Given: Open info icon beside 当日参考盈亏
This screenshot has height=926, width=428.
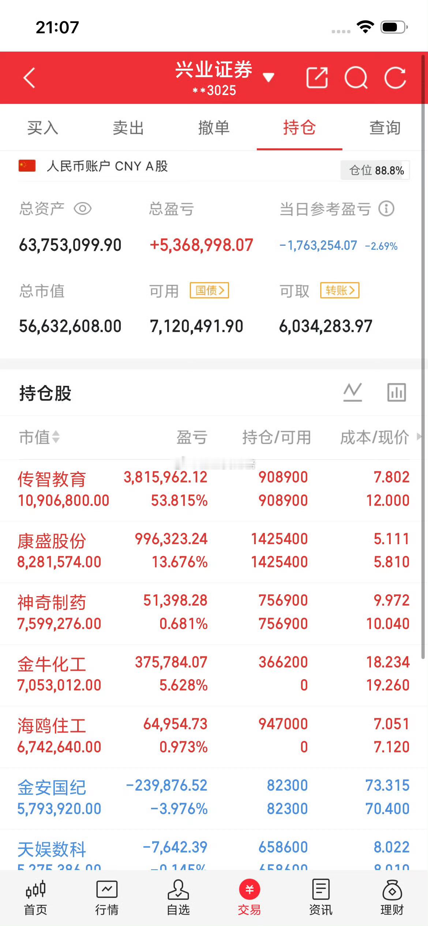Looking at the screenshot, I should (386, 209).
